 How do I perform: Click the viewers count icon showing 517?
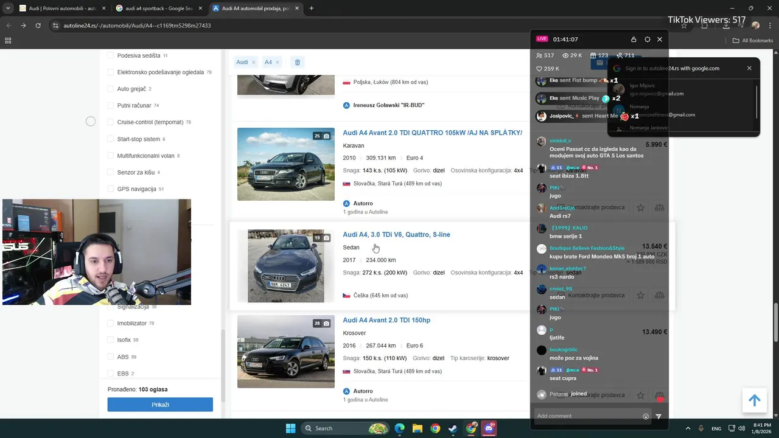[x=539, y=55]
